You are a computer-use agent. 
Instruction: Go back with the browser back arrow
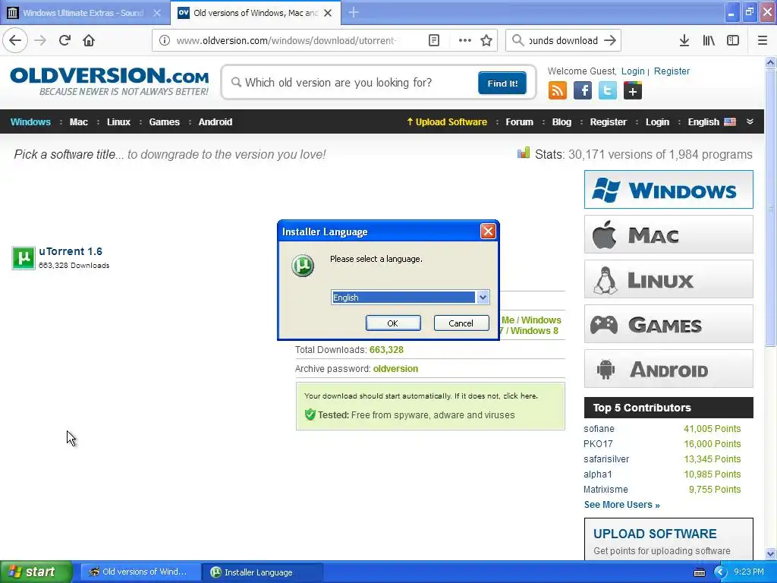pyautogui.click(x=15, y=40)
